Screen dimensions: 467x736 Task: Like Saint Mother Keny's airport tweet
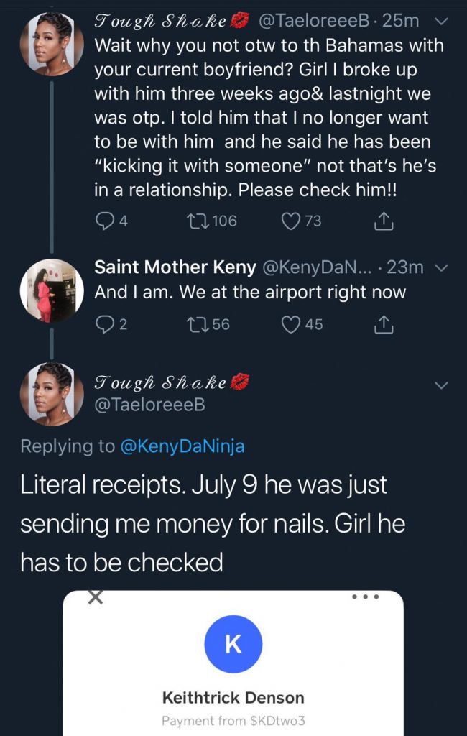coord(292,325)
